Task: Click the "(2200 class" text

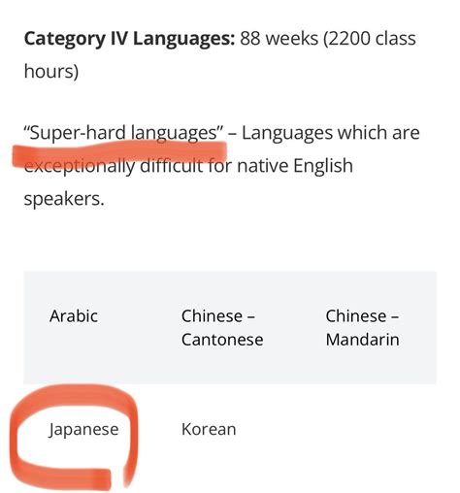Action: [x=370, y=39]
